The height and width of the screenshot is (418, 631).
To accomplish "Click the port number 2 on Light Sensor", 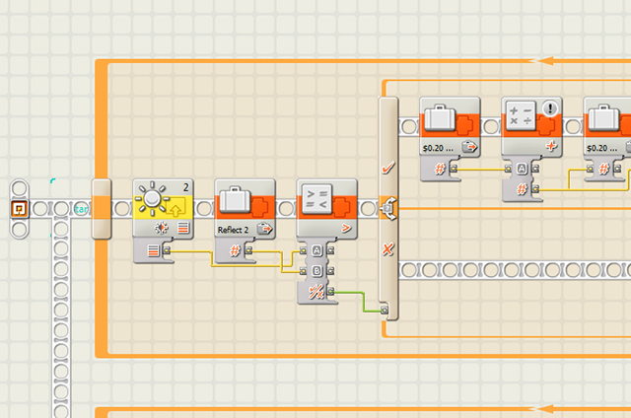I will (x=186, y=187).
